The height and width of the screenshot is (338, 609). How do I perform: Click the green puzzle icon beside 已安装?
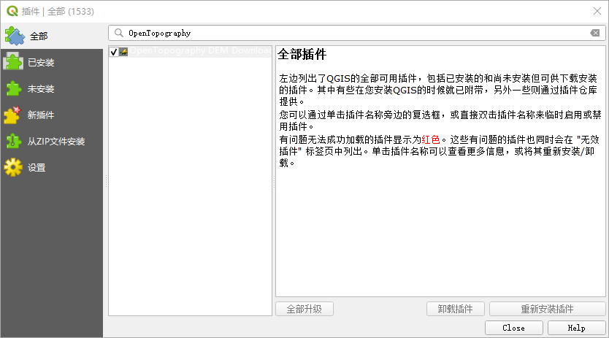pyautogui.click(x=13, y=62)
